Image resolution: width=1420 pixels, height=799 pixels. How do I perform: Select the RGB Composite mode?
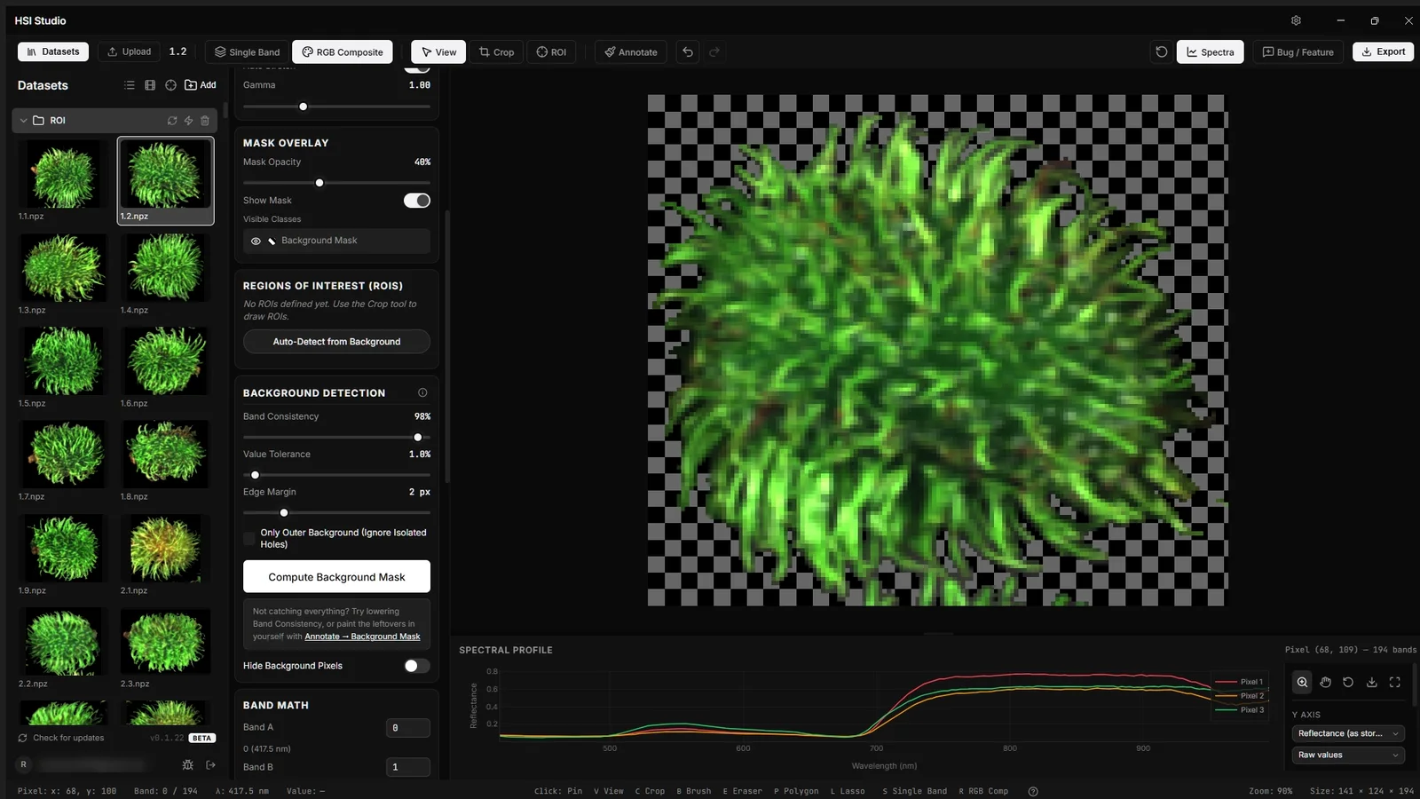click(343, 52)
